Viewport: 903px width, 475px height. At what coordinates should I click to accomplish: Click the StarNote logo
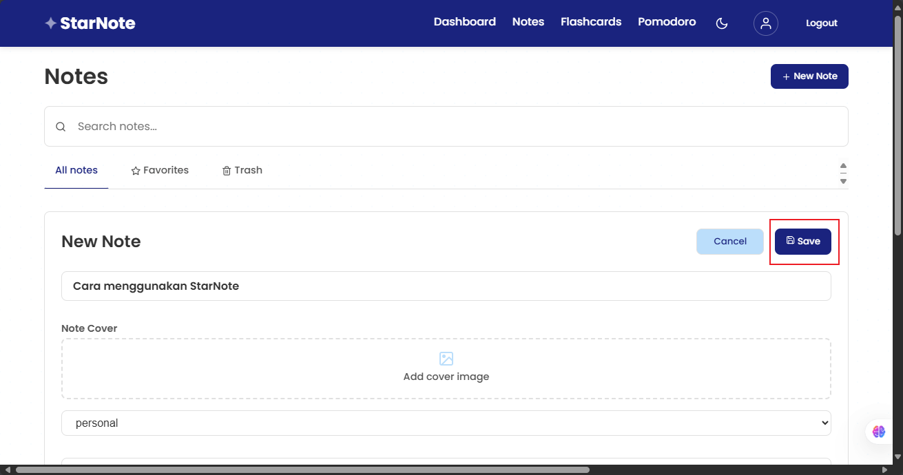tap(90, 22)
